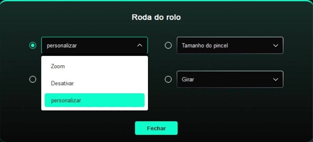Click the down chevron on Tamanho do pincel
This screenshot has height=142, width=313.
(x=275, y=46)
